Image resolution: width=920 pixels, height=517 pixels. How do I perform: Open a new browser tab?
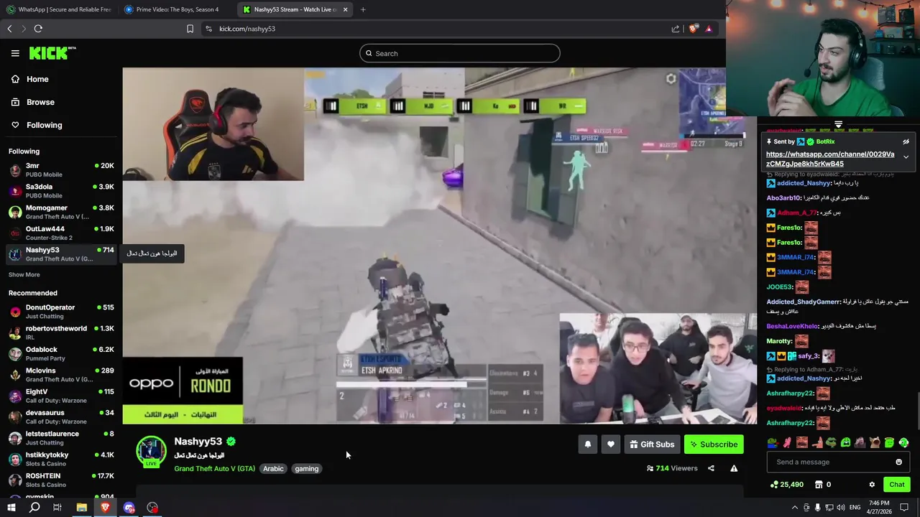(x=363, y=9)
